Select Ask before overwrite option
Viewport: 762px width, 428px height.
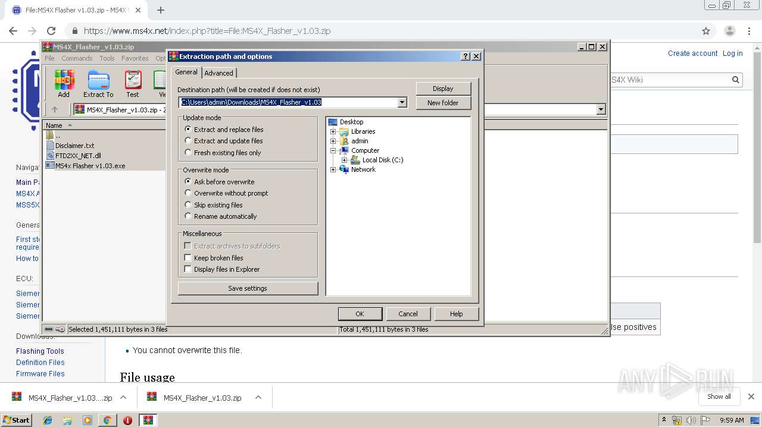220,182
